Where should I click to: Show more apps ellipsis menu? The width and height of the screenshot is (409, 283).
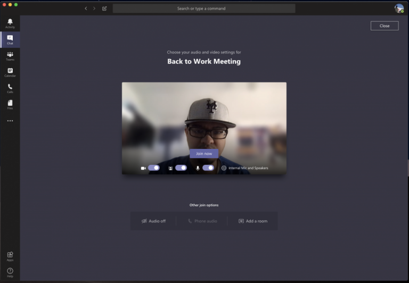10,121
